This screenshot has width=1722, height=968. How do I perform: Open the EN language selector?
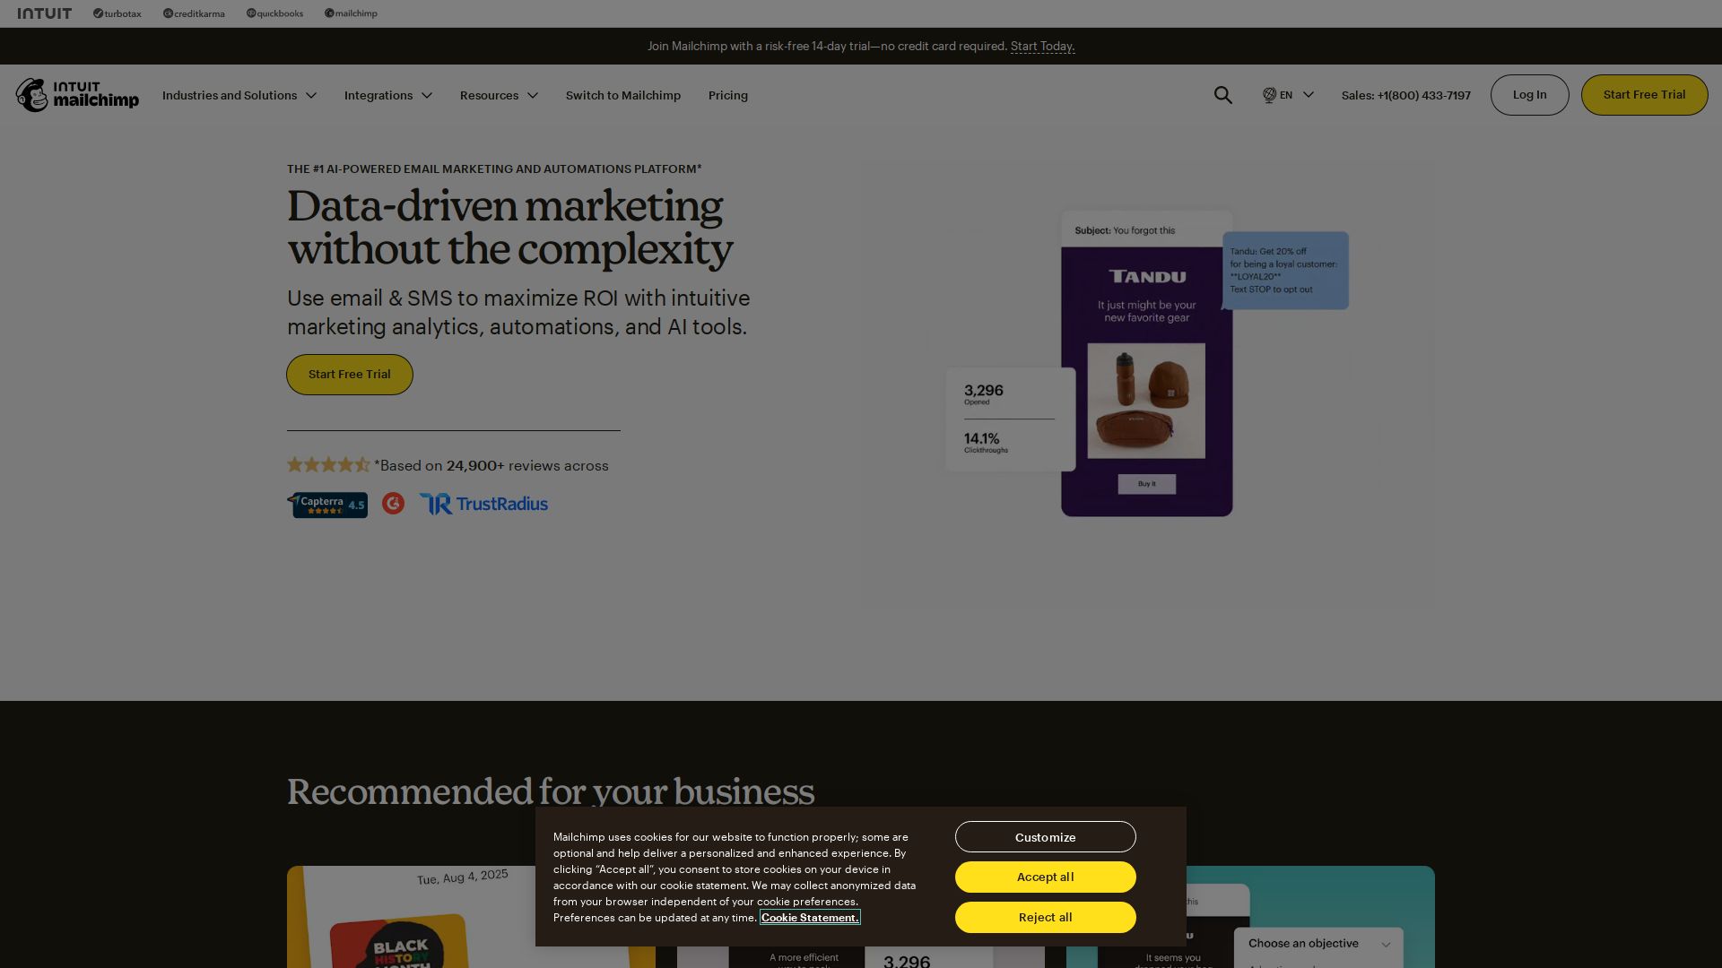pos(1288,95)
